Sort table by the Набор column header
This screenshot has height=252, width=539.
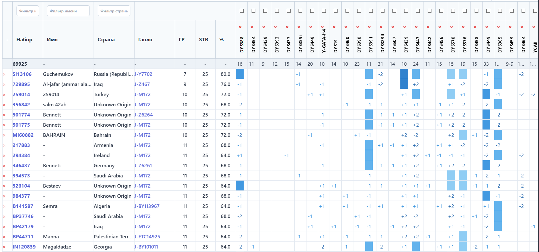pyautogui.click(x=24, y=40)
